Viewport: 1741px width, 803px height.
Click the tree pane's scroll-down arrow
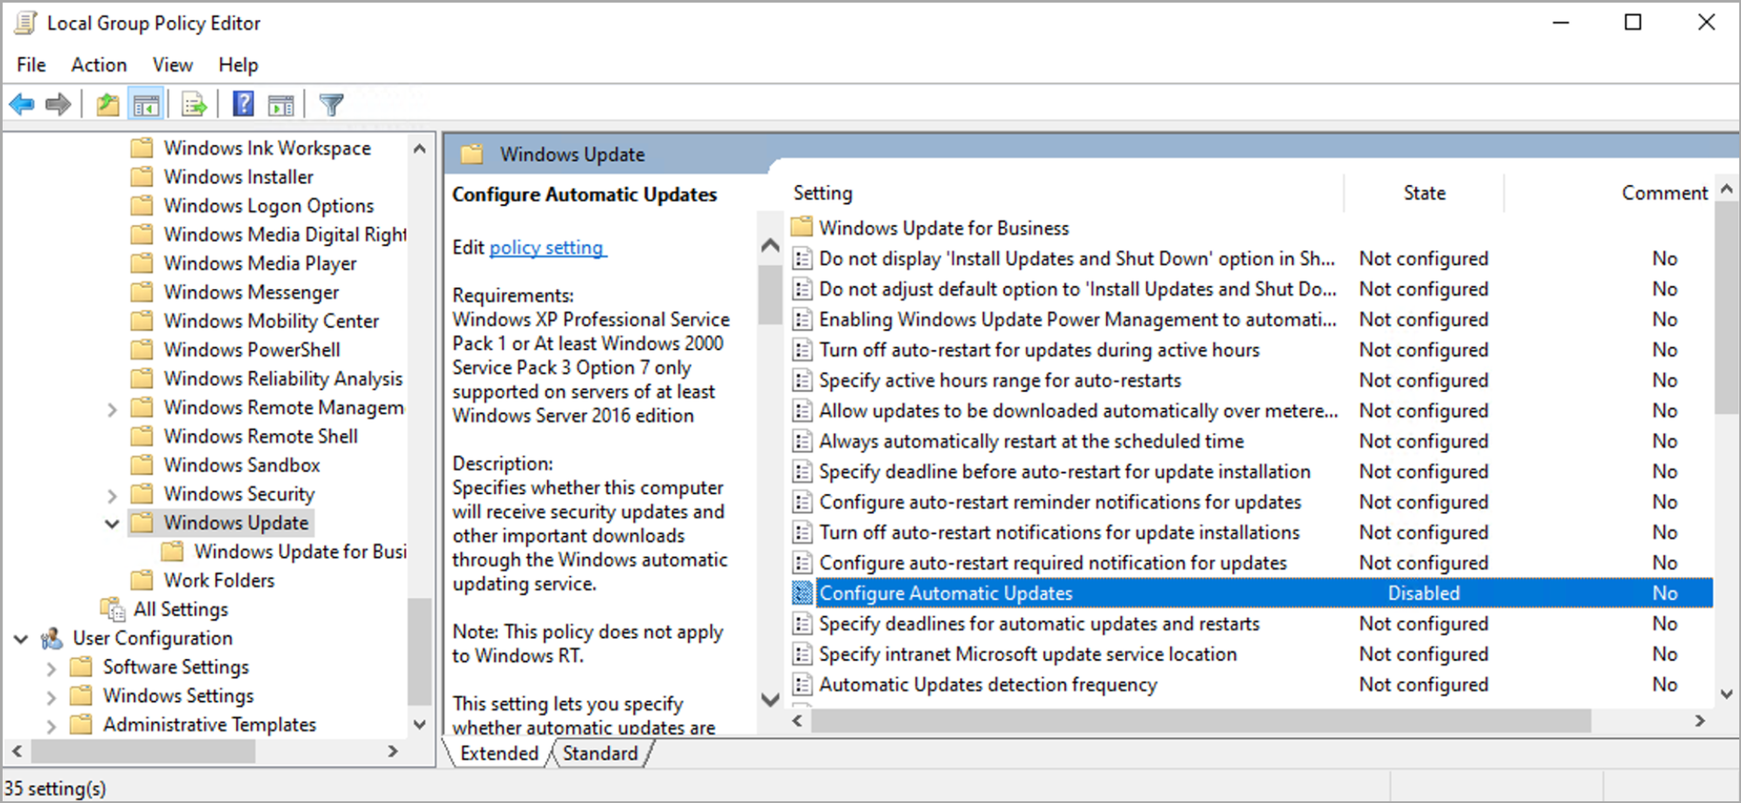coord(420,724)
